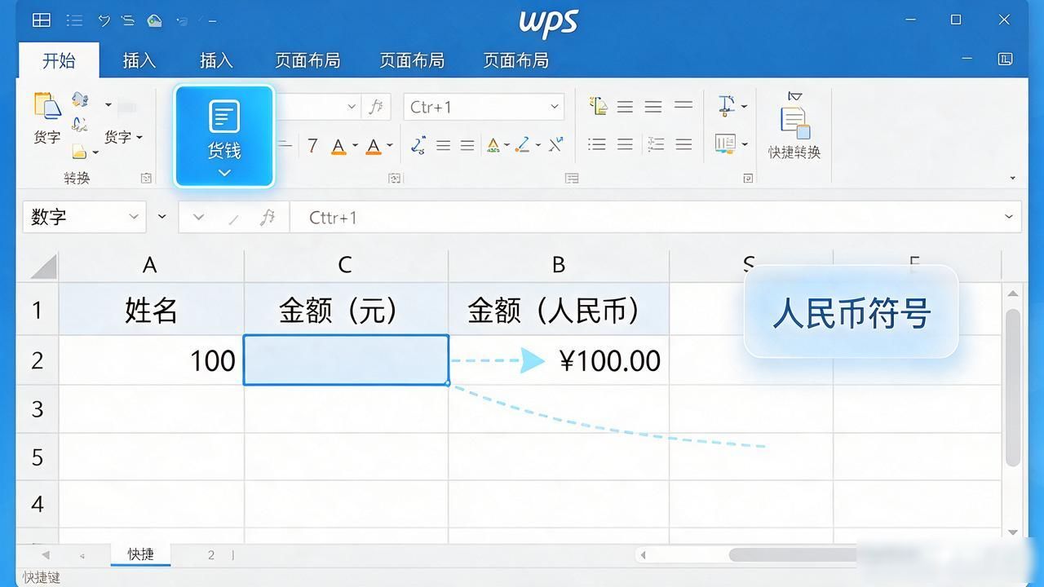Open the Ctr+1 combo box
Image resolution: width=1044 pixels, height=587 pixels.
(483, 107)
